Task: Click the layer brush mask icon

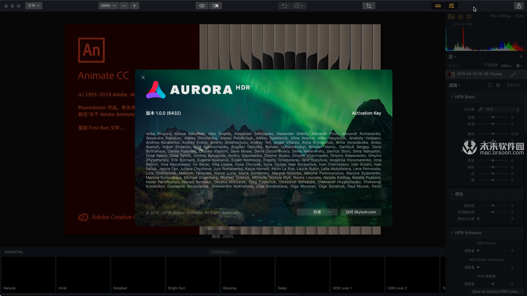Action: pos(514,74)
